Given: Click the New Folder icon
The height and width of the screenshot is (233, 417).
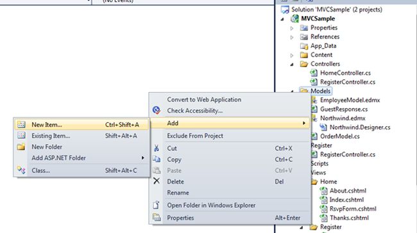Looking at the screenshot, I should [x=21, y=147].
